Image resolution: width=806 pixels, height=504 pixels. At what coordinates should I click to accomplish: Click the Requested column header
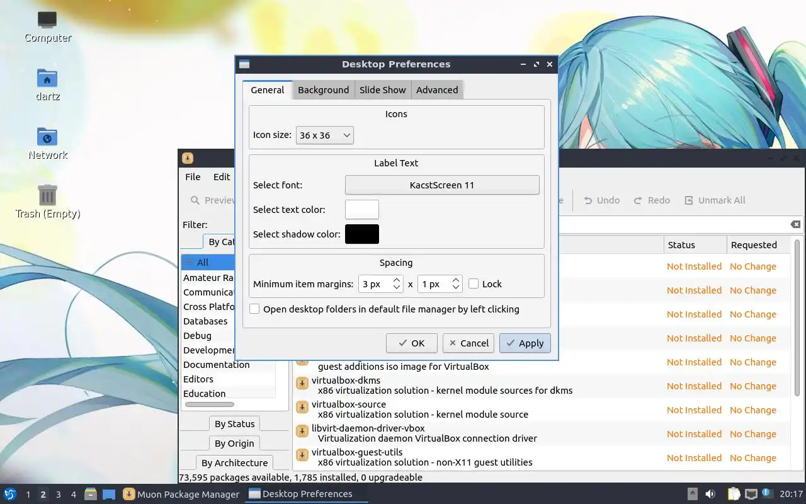759,245
